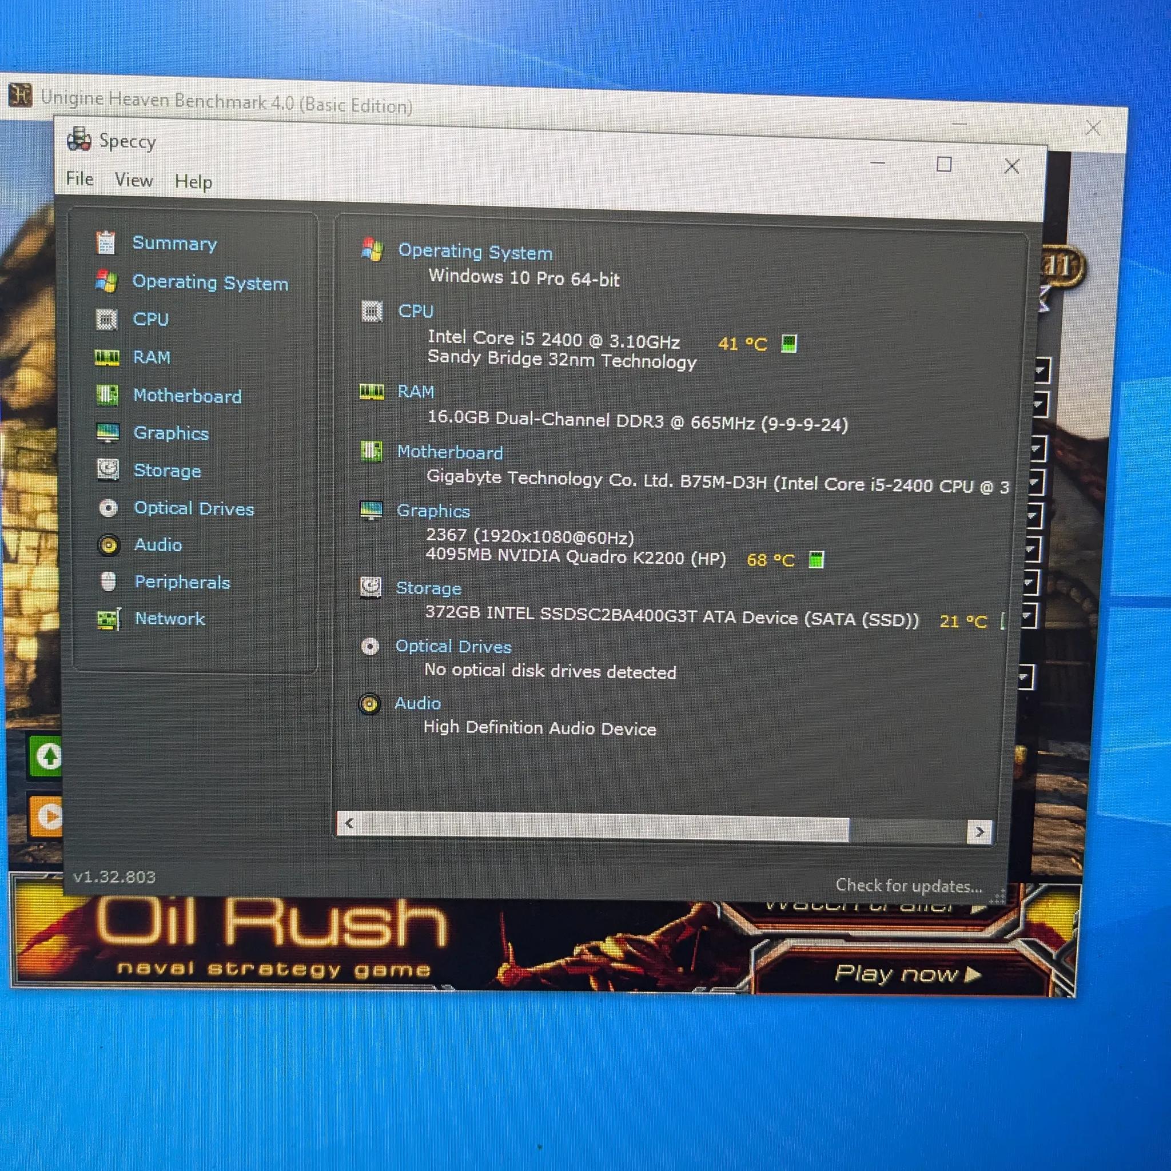Viewport: 1171px width, 1171px height.
Task: Click the Graphics heading in summary panel
Action: click(x=433, y=511)
